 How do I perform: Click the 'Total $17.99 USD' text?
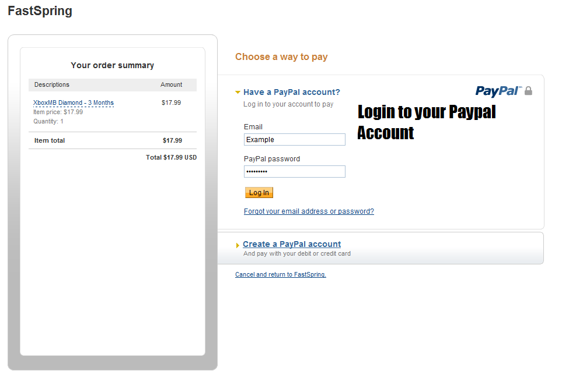click(171, 157)
